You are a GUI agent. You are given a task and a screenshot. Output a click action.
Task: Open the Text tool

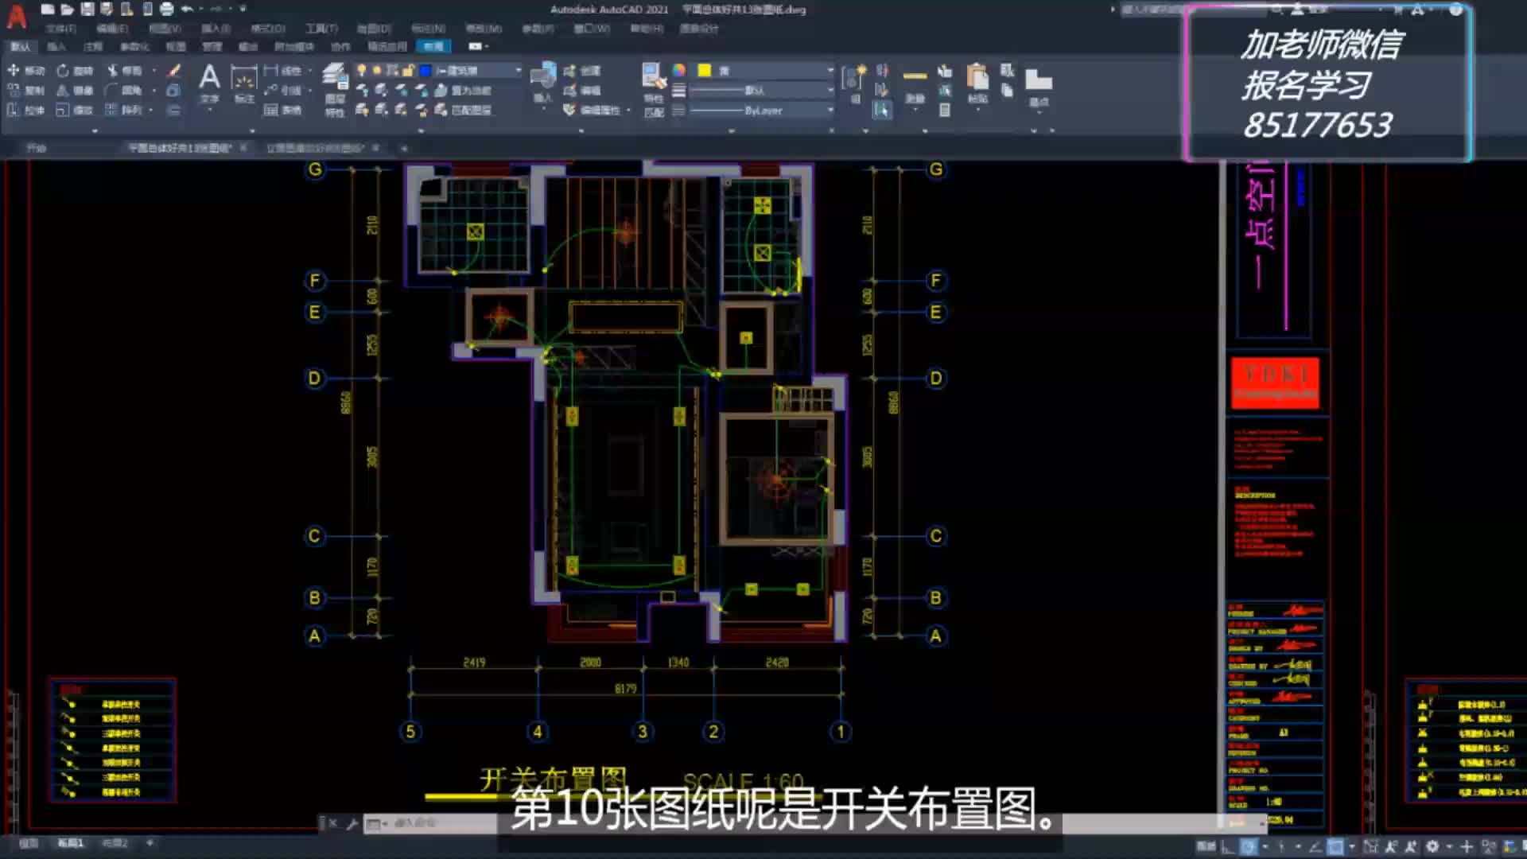pos(208,80)
